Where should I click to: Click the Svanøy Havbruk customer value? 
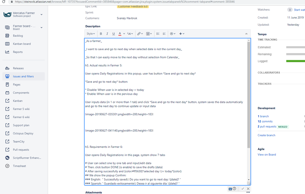pos(127,18)
